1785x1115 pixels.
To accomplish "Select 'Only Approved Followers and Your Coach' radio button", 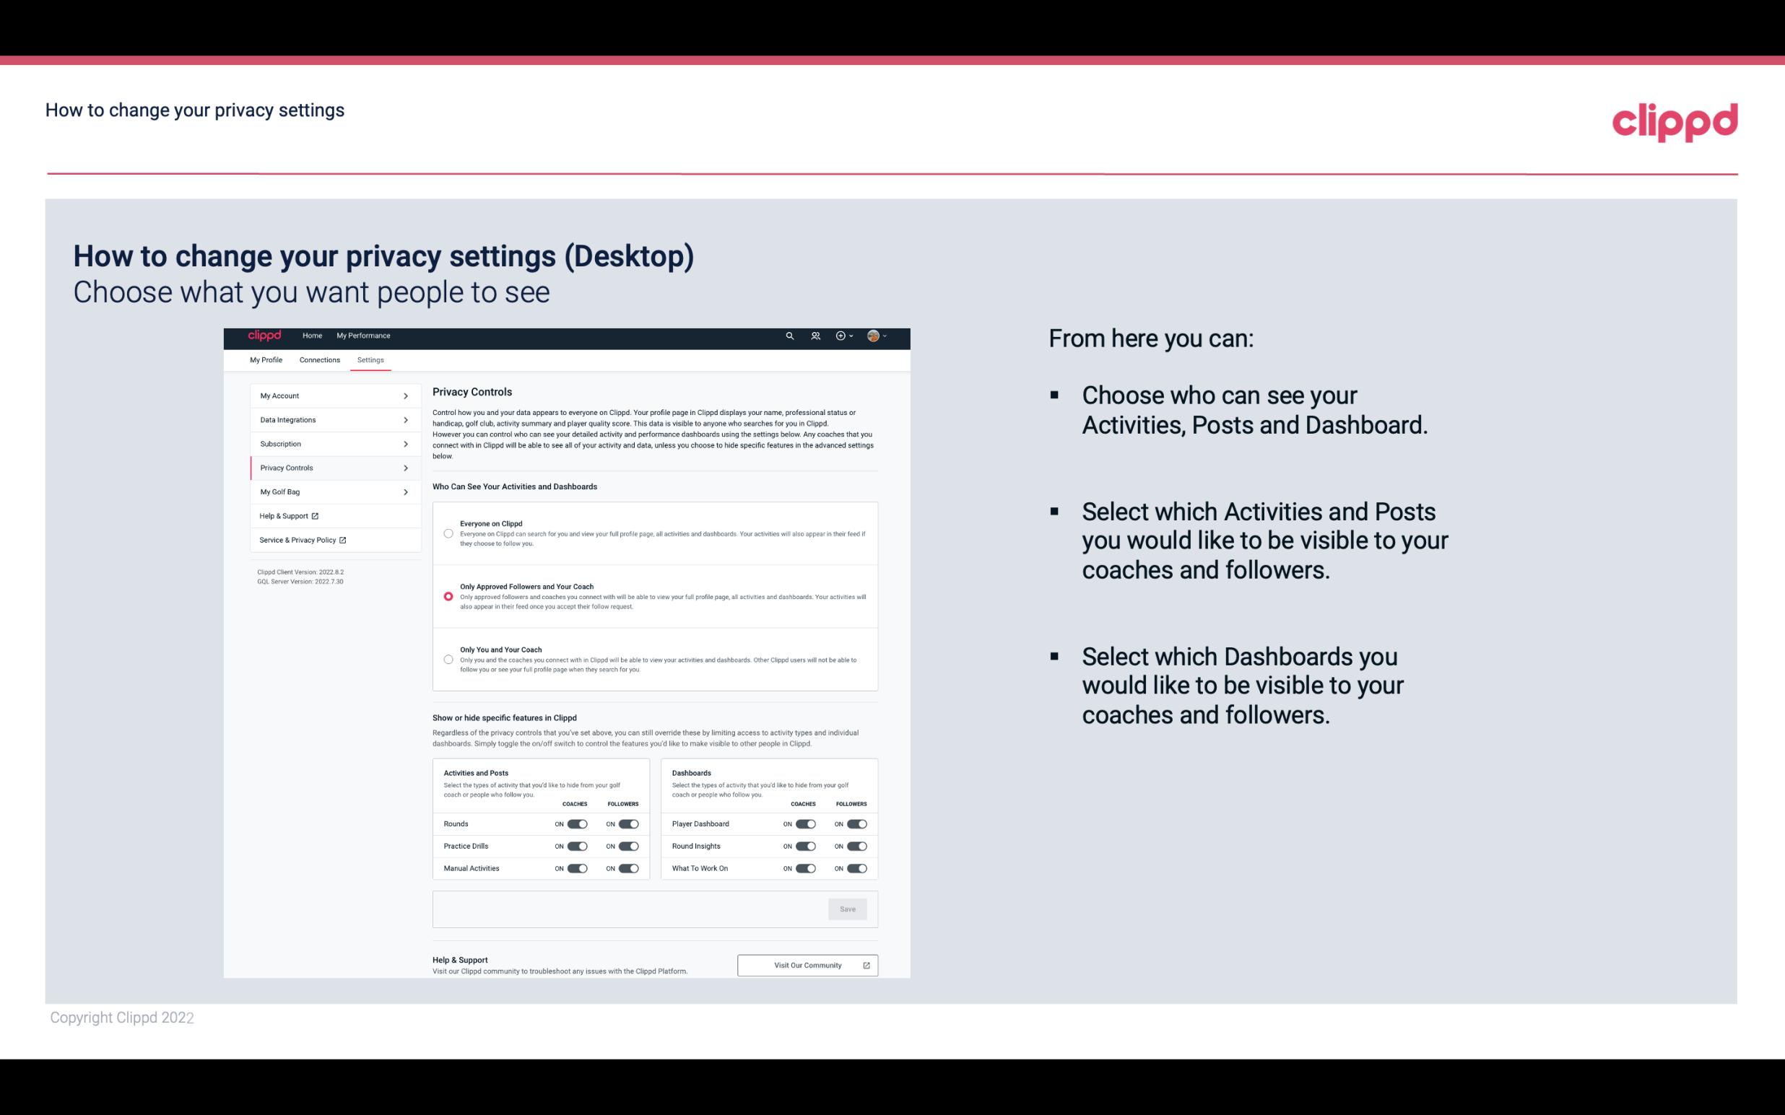I will point(448,596).
